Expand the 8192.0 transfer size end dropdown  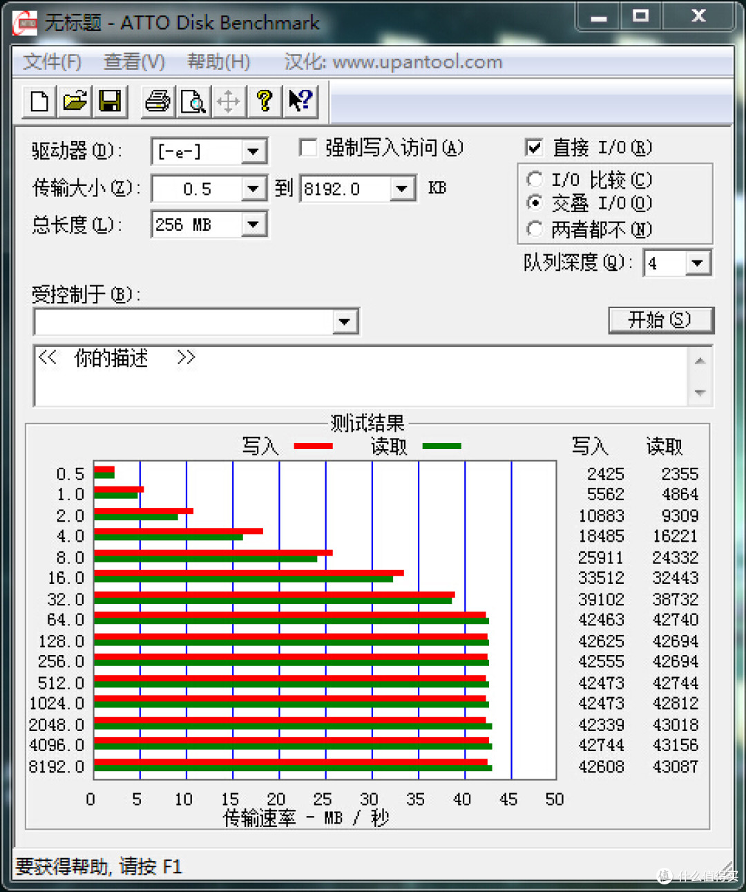click(402, 189)
